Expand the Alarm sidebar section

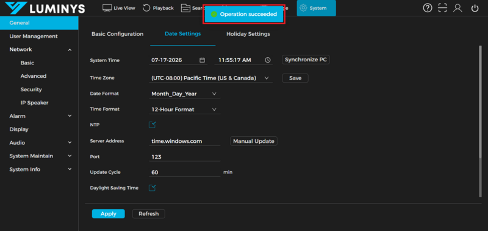[x=70, y=116]
